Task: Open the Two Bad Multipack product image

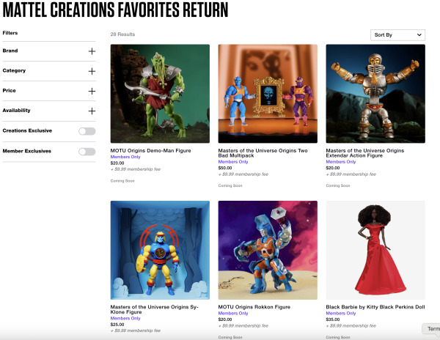Action: tap(268, 94)
